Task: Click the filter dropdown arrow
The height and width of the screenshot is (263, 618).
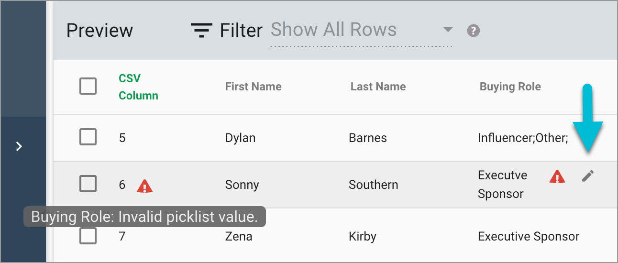Action: pos(448,30)
